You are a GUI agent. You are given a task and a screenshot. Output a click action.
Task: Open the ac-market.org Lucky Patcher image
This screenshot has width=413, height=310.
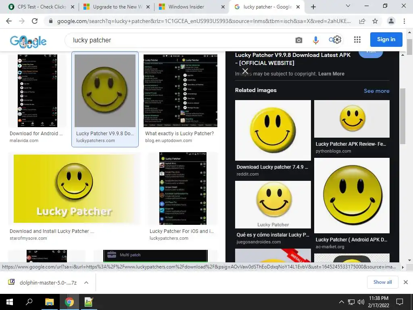pos(352,195)
